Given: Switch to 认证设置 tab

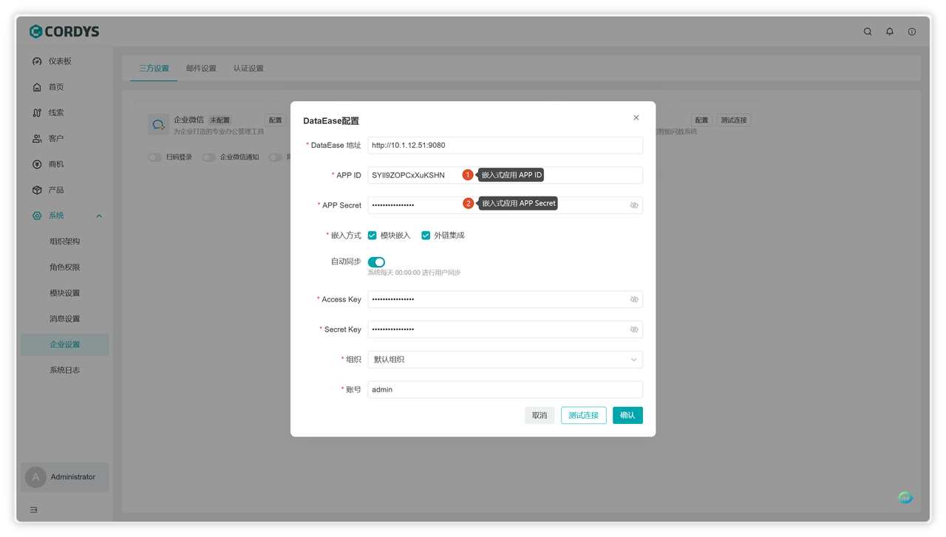Looking at the screenshot, I should (x=248, y=68).
